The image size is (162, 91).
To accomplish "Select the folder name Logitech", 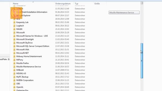I will [20, 26].
